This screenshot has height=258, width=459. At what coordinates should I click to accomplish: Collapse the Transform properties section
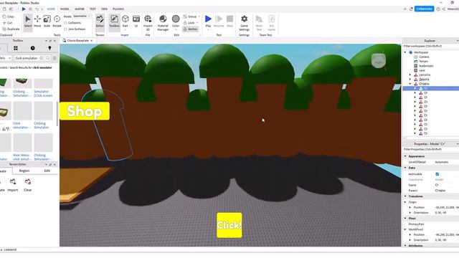tap(405, 196)
